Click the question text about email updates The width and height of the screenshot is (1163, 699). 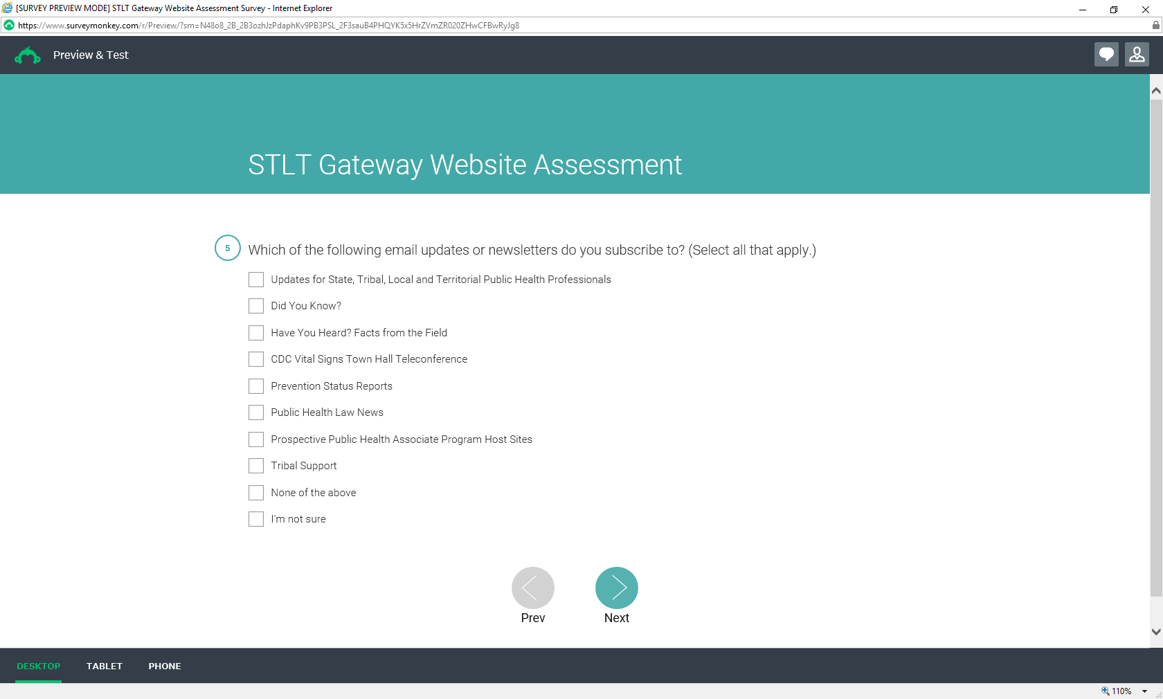[x=532, y=250]
